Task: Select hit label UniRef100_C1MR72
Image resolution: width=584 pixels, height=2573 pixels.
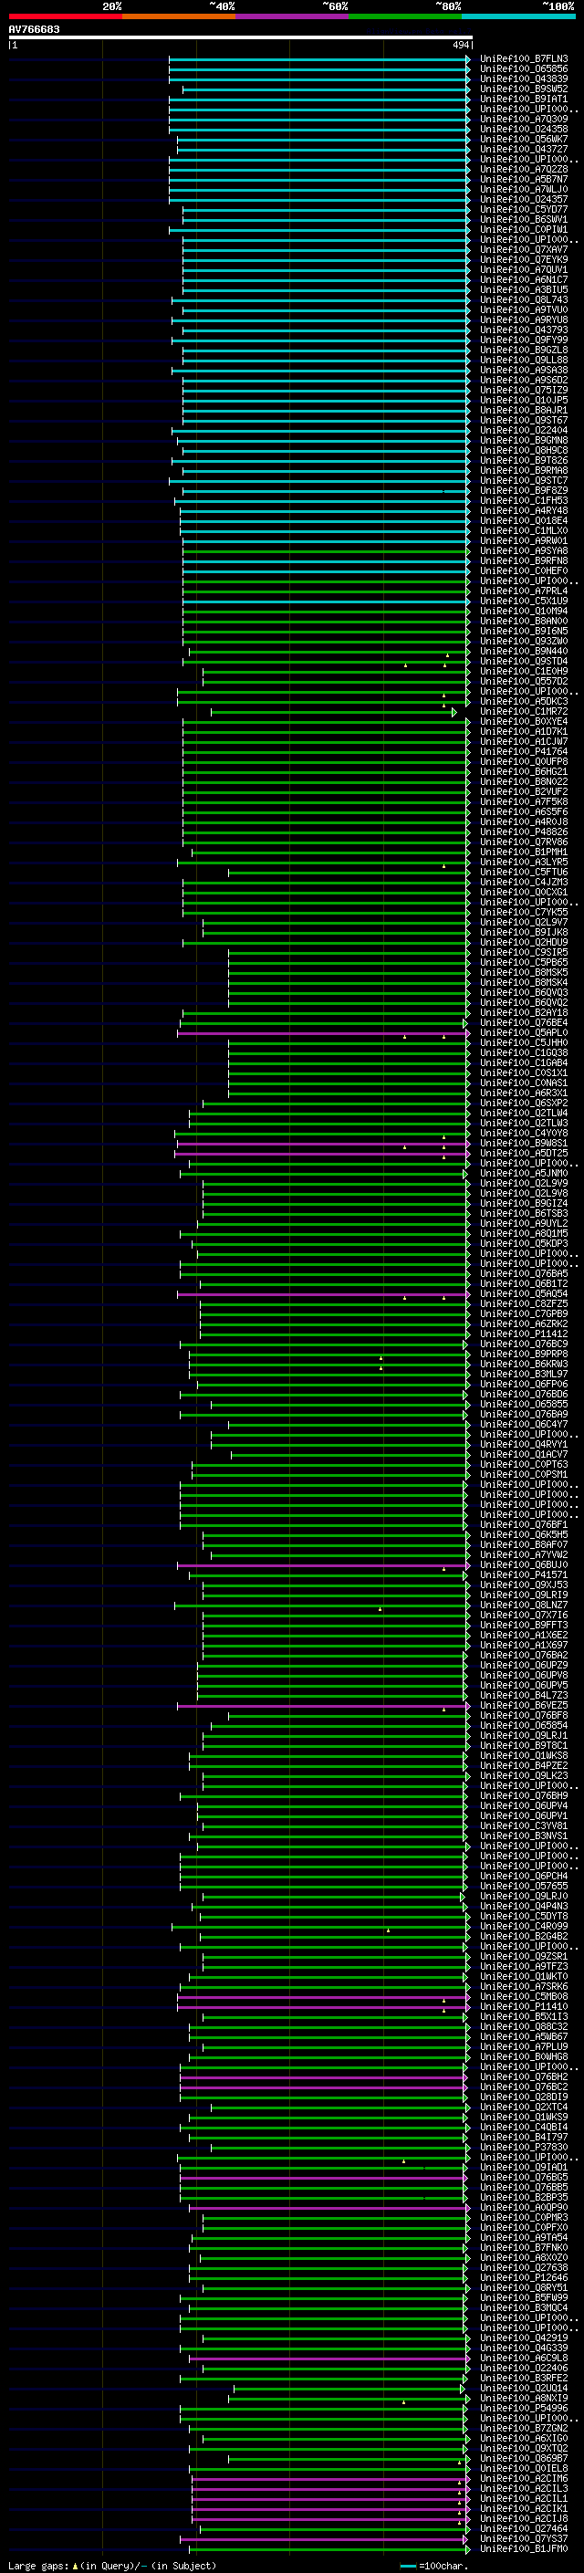Action: [x=523, y=711]
